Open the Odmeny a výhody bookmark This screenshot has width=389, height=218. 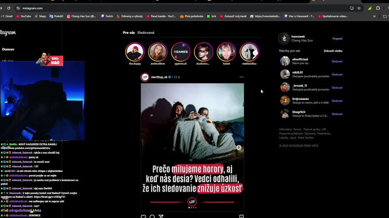coord(130,16)
